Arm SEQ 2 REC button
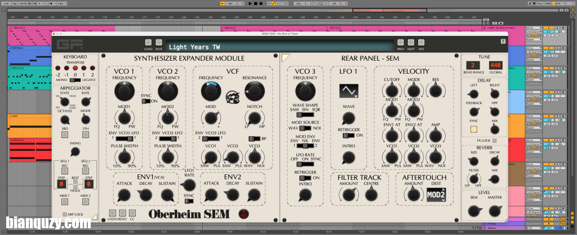Image resolution: width=577 pixels, height=235 pixels. coord(86,171)
